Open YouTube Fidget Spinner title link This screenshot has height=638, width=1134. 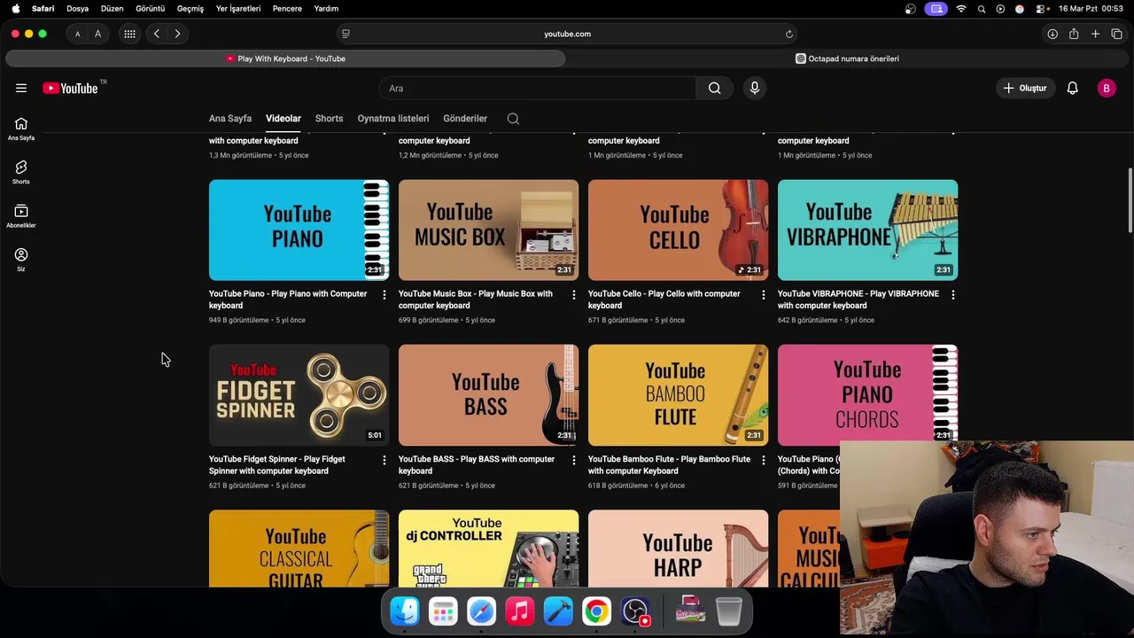tap(277, 465)
